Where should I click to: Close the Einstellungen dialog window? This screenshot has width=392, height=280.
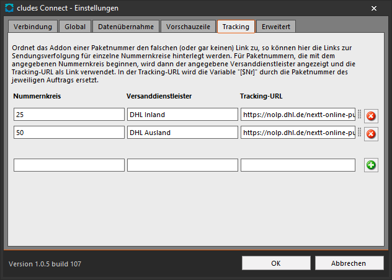(x=374, y=8)
